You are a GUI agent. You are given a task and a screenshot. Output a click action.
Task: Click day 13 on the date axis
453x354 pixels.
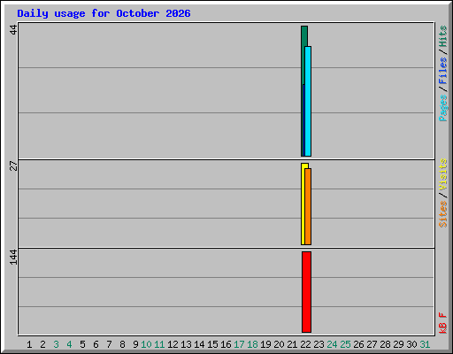pyautogui.click(x=186, y=344)
